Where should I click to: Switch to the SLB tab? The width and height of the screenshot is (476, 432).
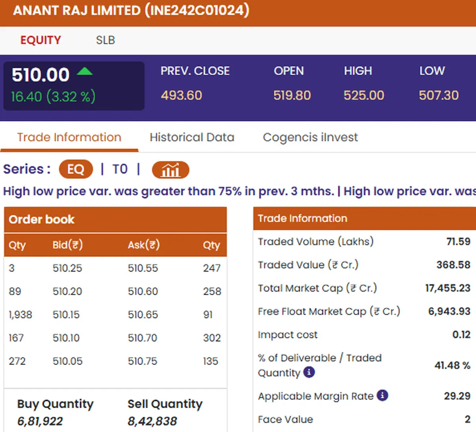coord(106,40)
